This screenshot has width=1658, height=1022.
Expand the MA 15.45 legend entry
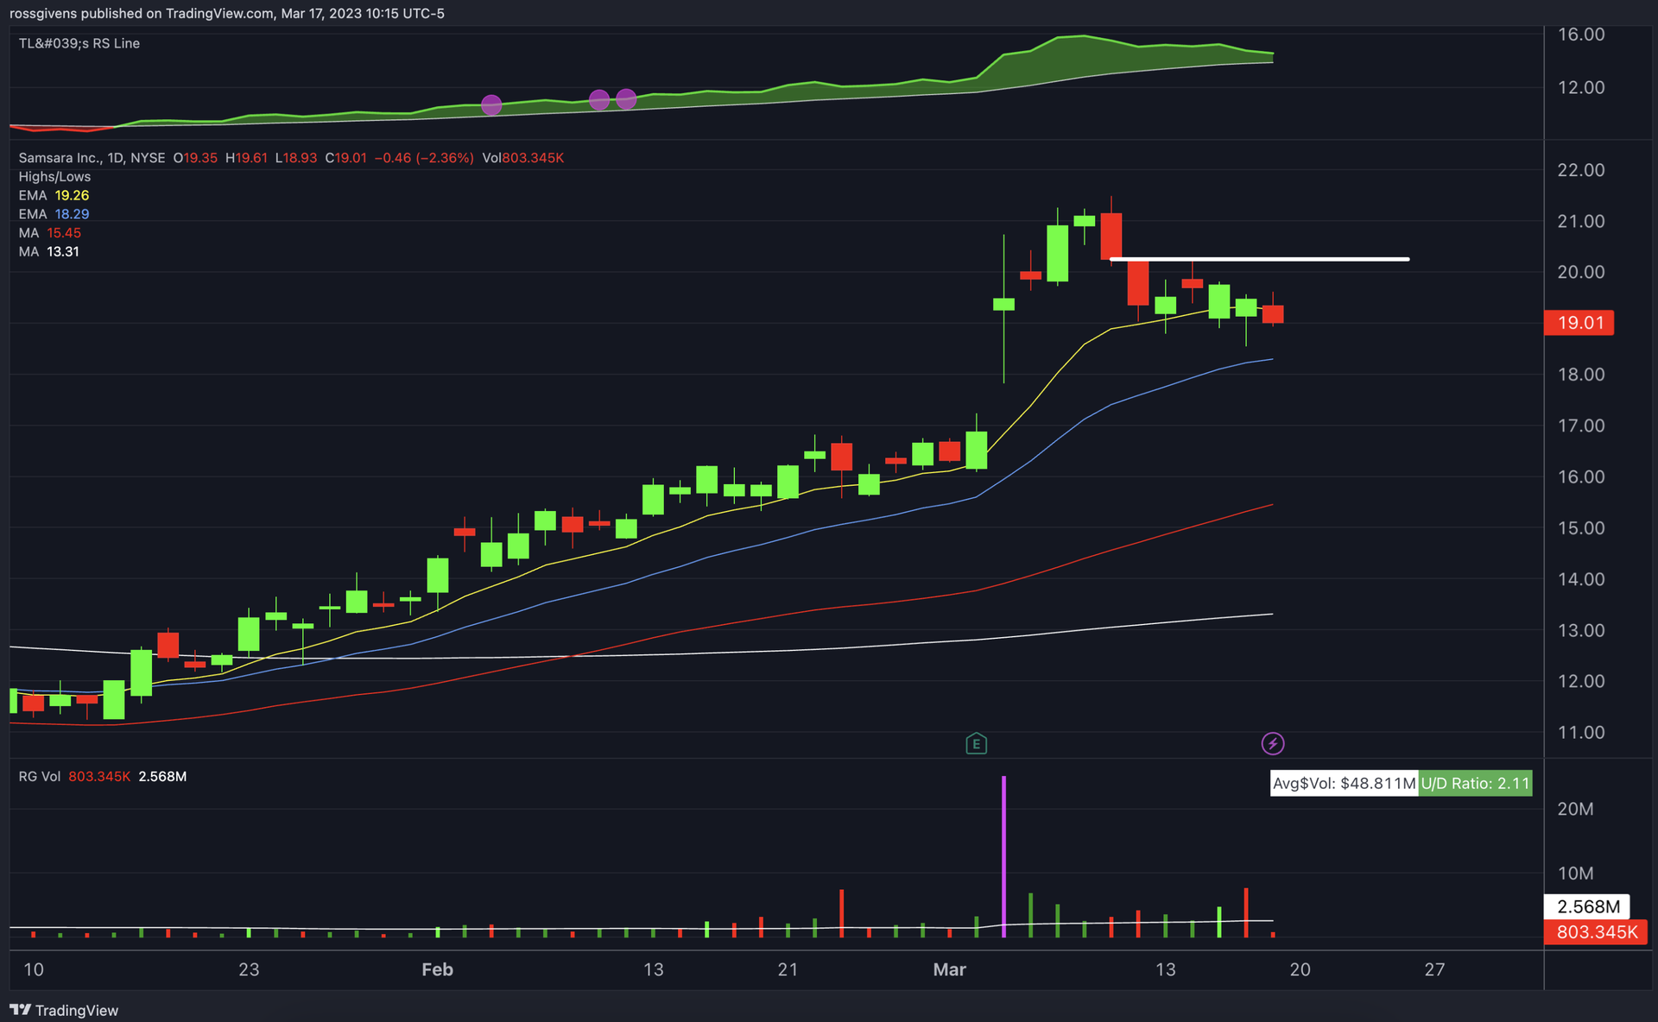pyautogui.click(x=47, y=232)
